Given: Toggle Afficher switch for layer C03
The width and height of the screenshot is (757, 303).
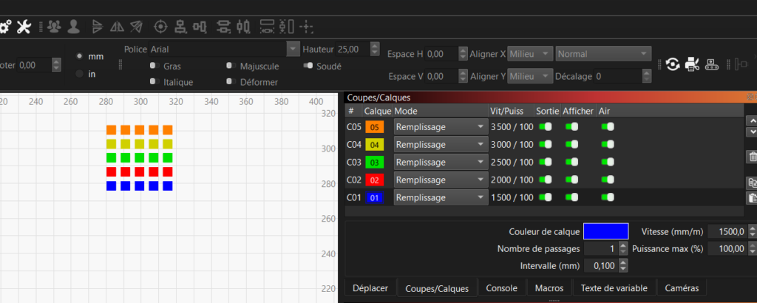Looking at the screenshot, I should (x=571, y=162).
